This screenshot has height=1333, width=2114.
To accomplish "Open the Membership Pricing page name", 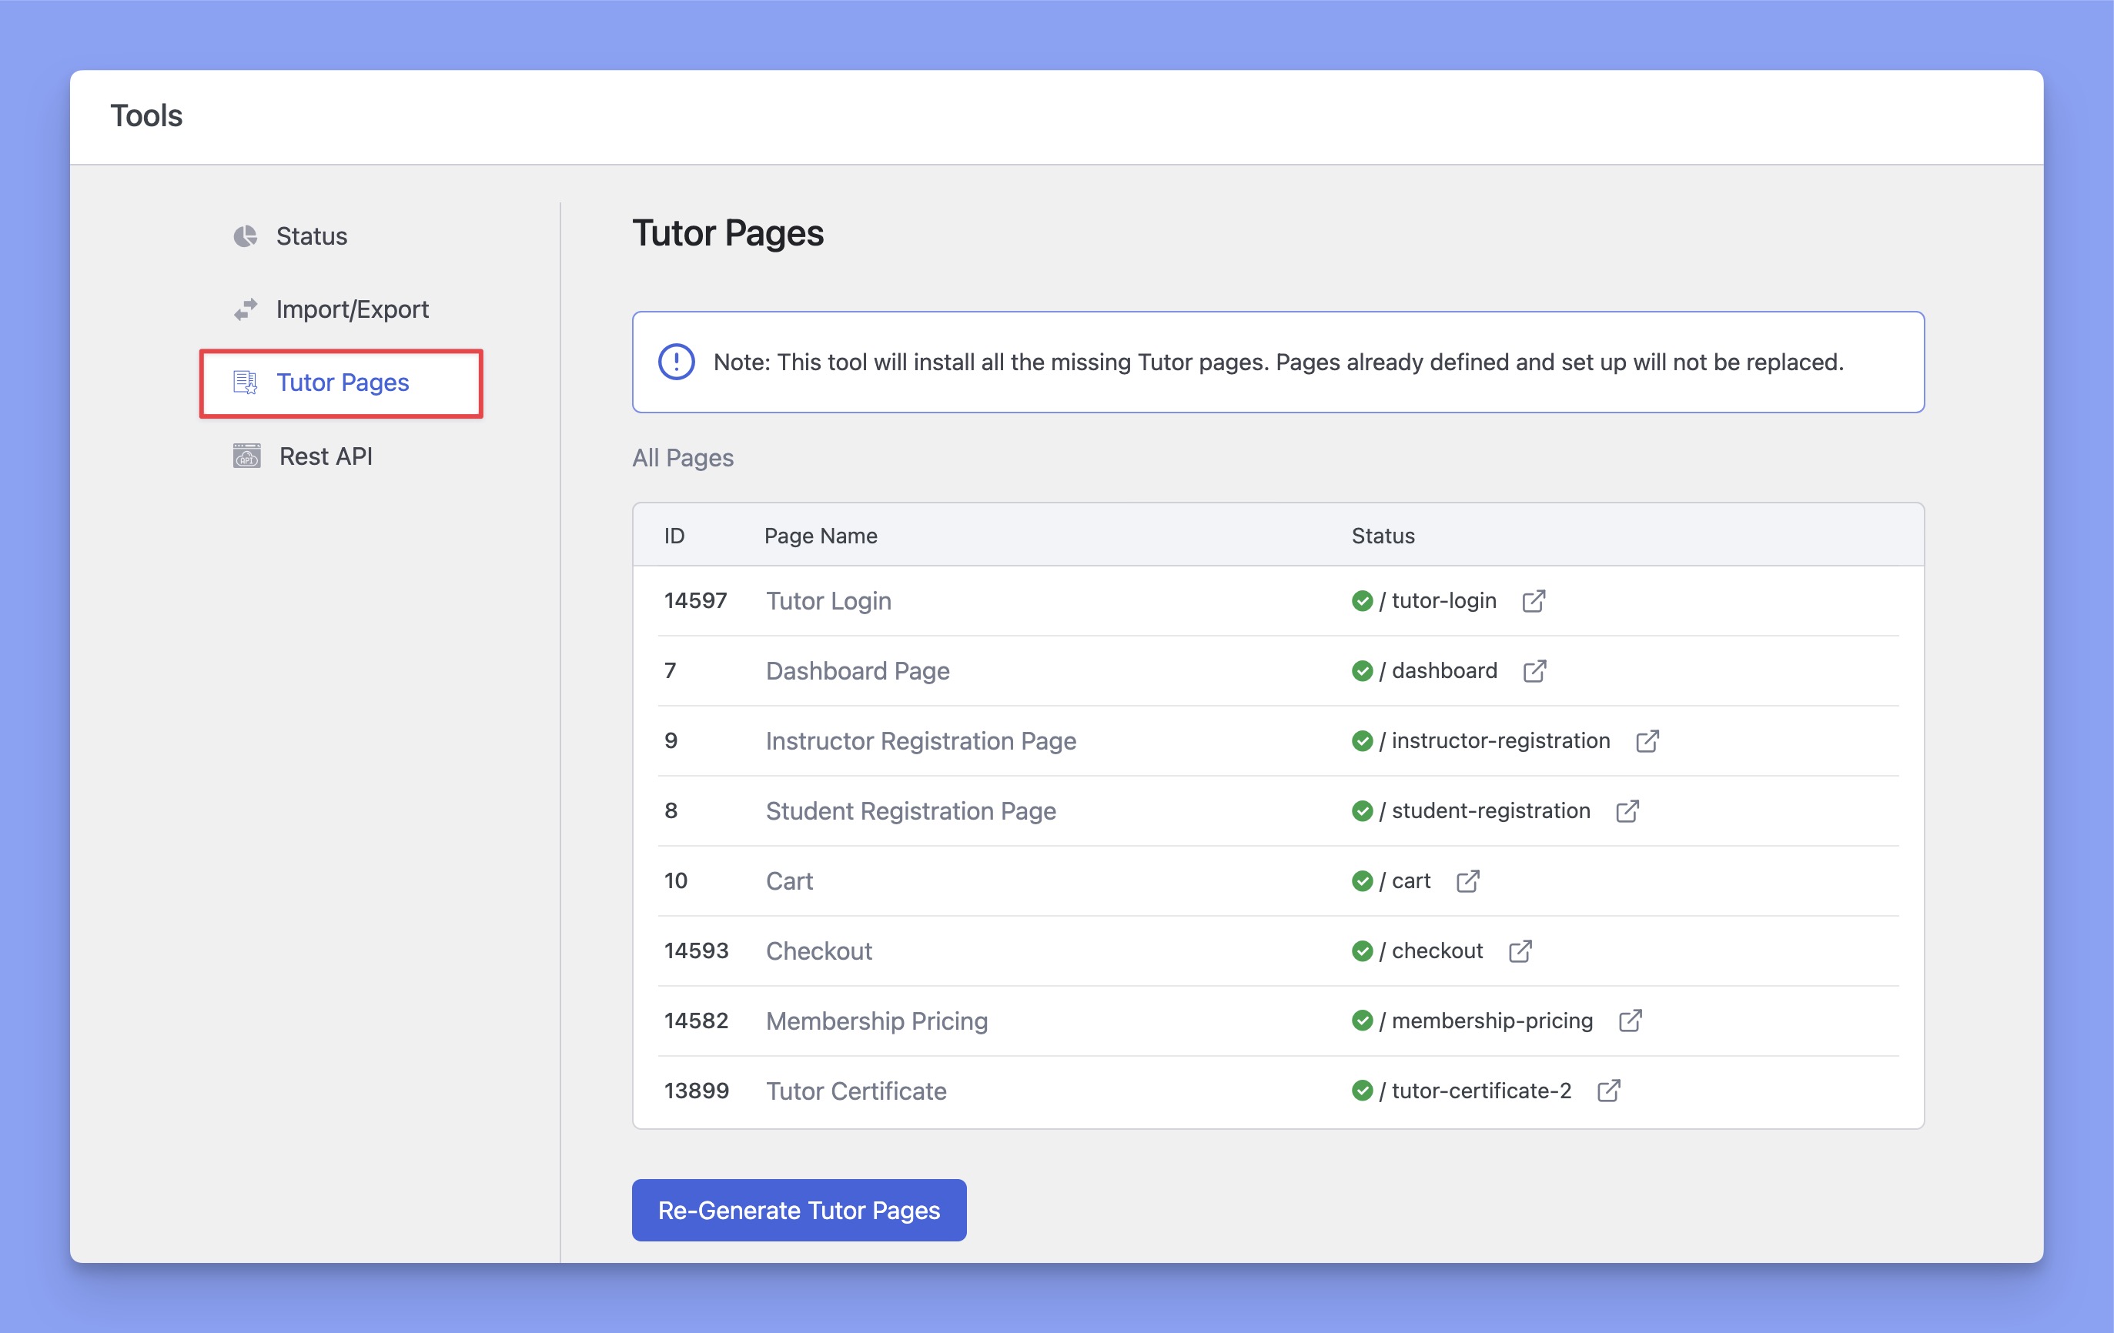I will pyautogui.click(x=876, y=1021).
